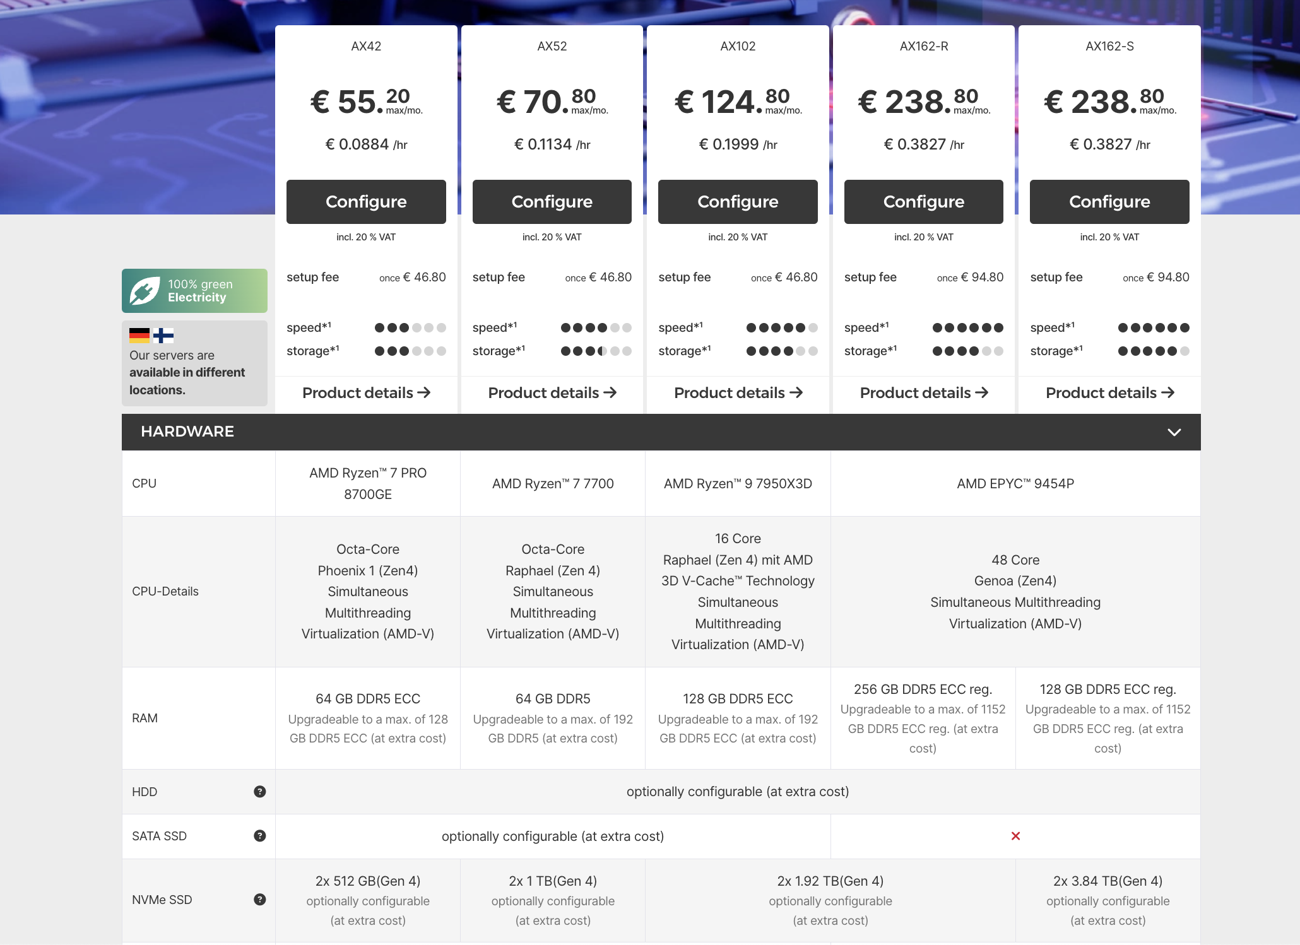The width and height of the screenshot is (1300, 945).
Task: Click the Finnish flag icon
Action: [163, 335]
